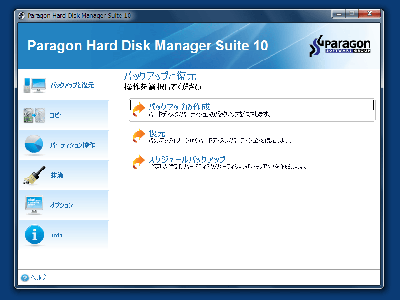Go to the オプション sidebar tab

[x=63, y=206]
